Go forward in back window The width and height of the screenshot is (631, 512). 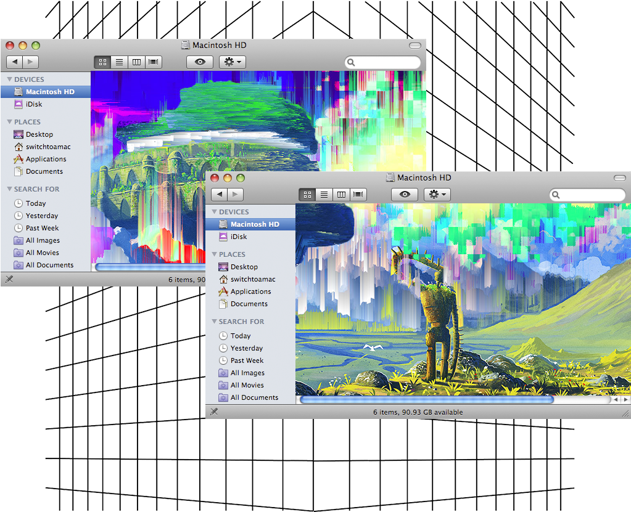click(31, 62)
